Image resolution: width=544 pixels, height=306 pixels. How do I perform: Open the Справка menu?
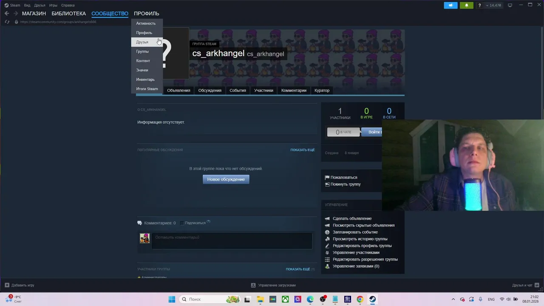click(x=68, y=5)
